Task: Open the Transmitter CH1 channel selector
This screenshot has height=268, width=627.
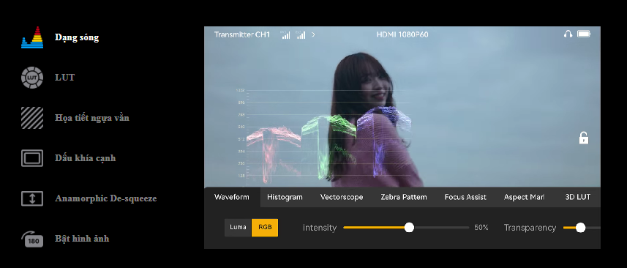Action: point(242,35)
